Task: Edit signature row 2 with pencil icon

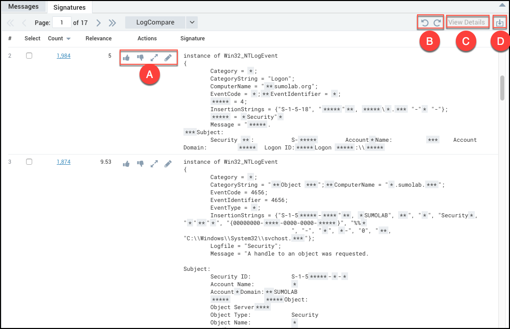Action: point(168,58)
